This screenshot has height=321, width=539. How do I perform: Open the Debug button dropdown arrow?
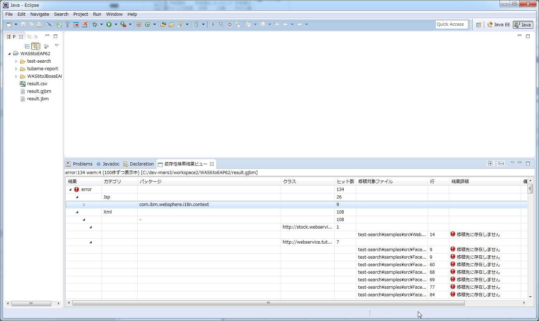[x=101, y=24]
